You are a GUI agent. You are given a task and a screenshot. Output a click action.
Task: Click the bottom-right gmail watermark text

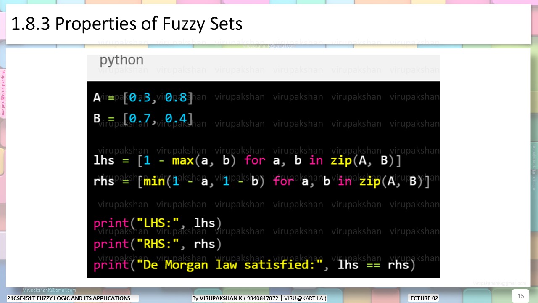point(499,283)
